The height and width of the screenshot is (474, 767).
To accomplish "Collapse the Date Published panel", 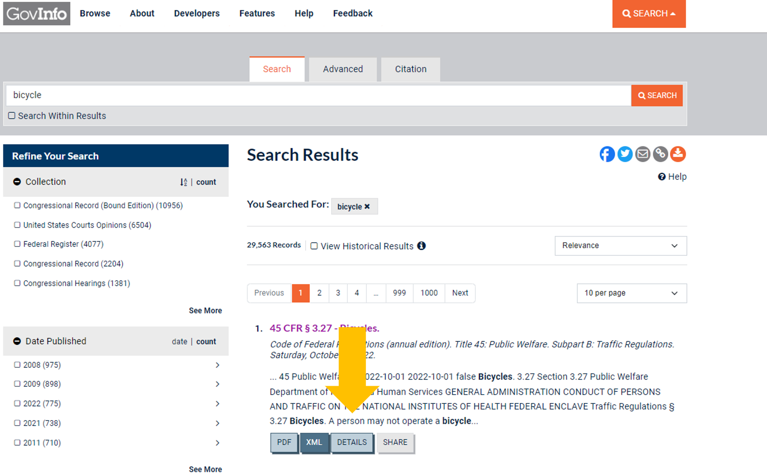I will click(x=17, y=341).
